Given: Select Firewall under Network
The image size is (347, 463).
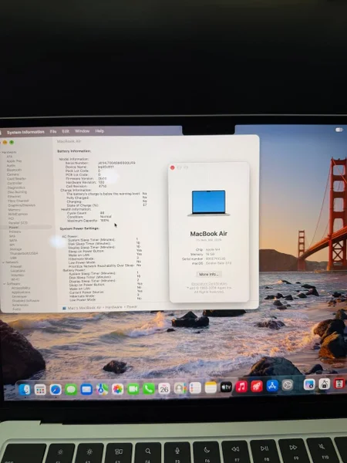Looking at the screenshot, I should pos(16,266).
